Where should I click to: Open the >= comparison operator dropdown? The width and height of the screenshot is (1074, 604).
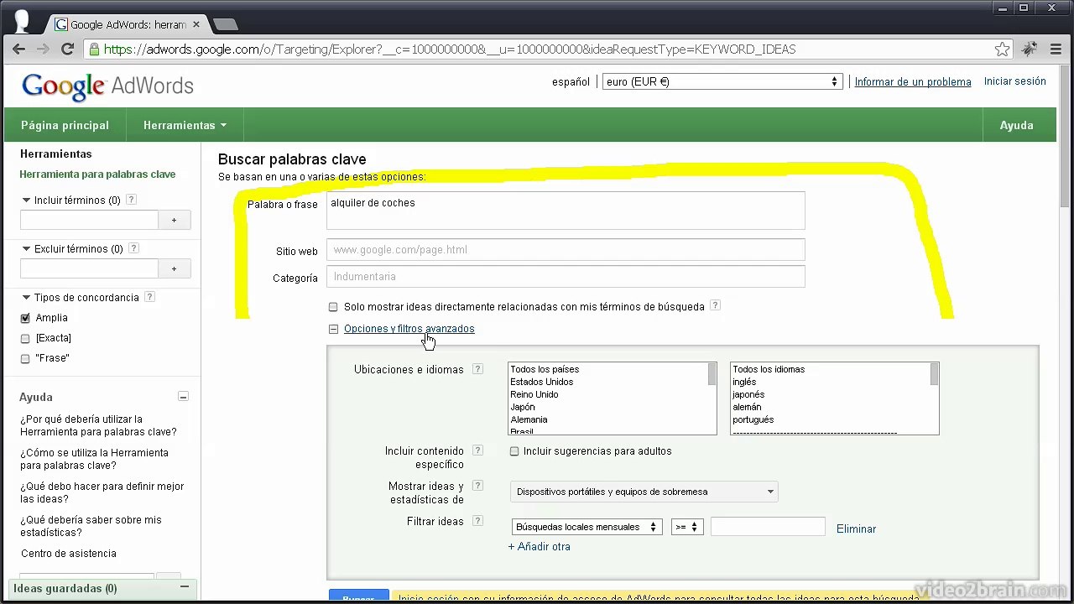click(686, 527)
